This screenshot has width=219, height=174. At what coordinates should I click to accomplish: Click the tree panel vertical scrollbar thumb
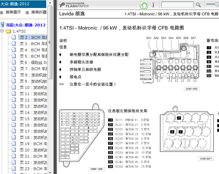tap(50, 42)
